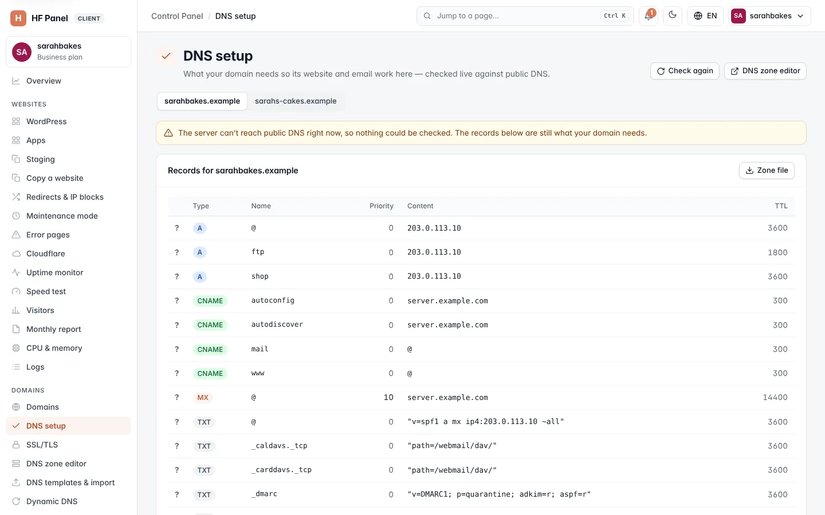825x515 pixels.
Task: Open Cloudflare settings
Action: 68,253
